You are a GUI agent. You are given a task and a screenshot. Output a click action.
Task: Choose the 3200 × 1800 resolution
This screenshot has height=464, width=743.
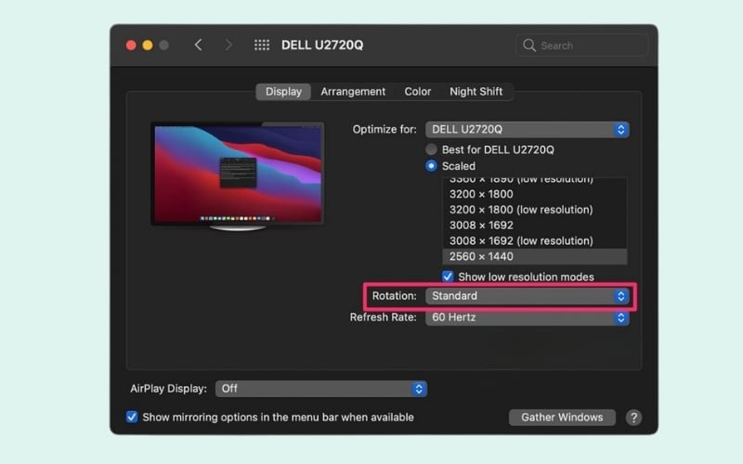[481, 194]
